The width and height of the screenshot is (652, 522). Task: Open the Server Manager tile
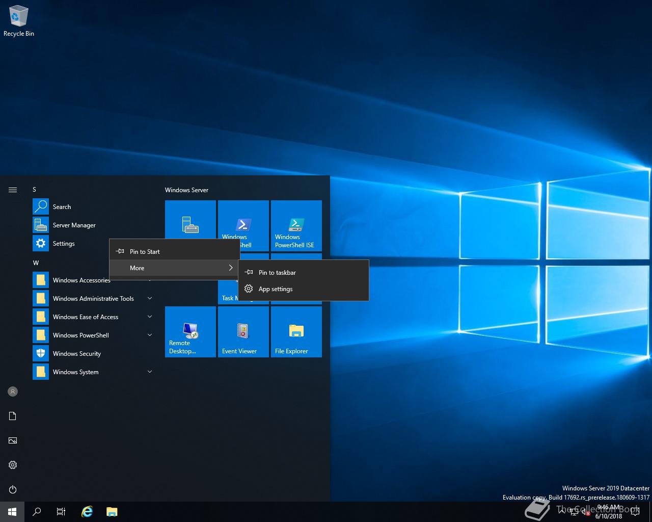pos(191,220)
